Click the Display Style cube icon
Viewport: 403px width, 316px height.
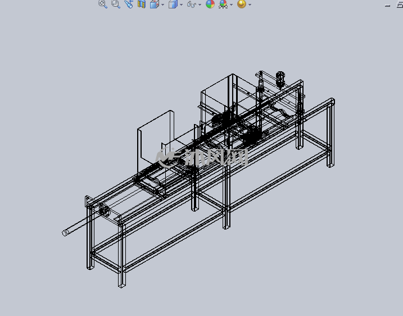point(173,4)
